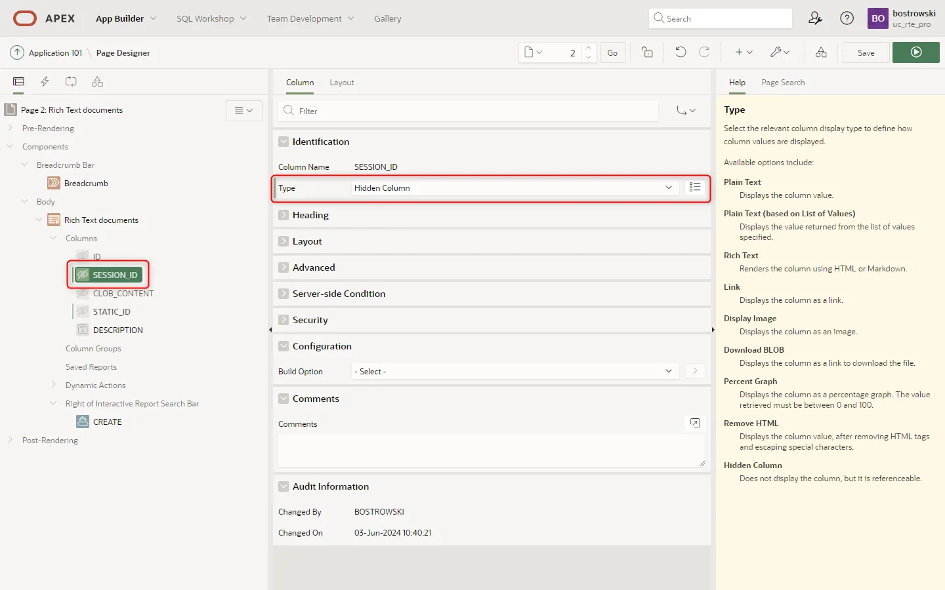Collapse the Identification section
Image resolution: width=945 pixels, height=590 pixels.
[283, 142]
